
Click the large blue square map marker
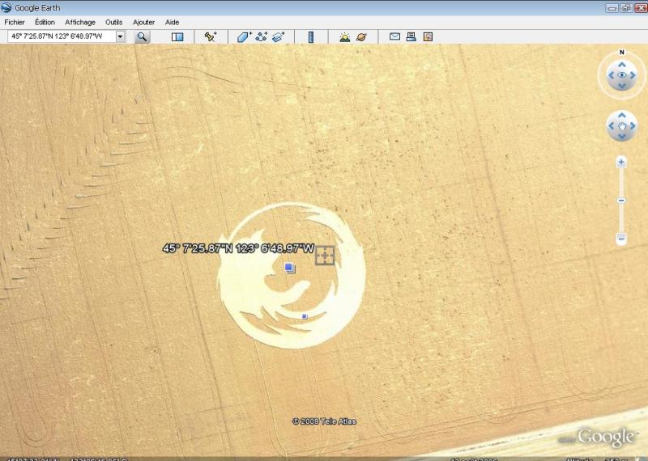[290, 268]
